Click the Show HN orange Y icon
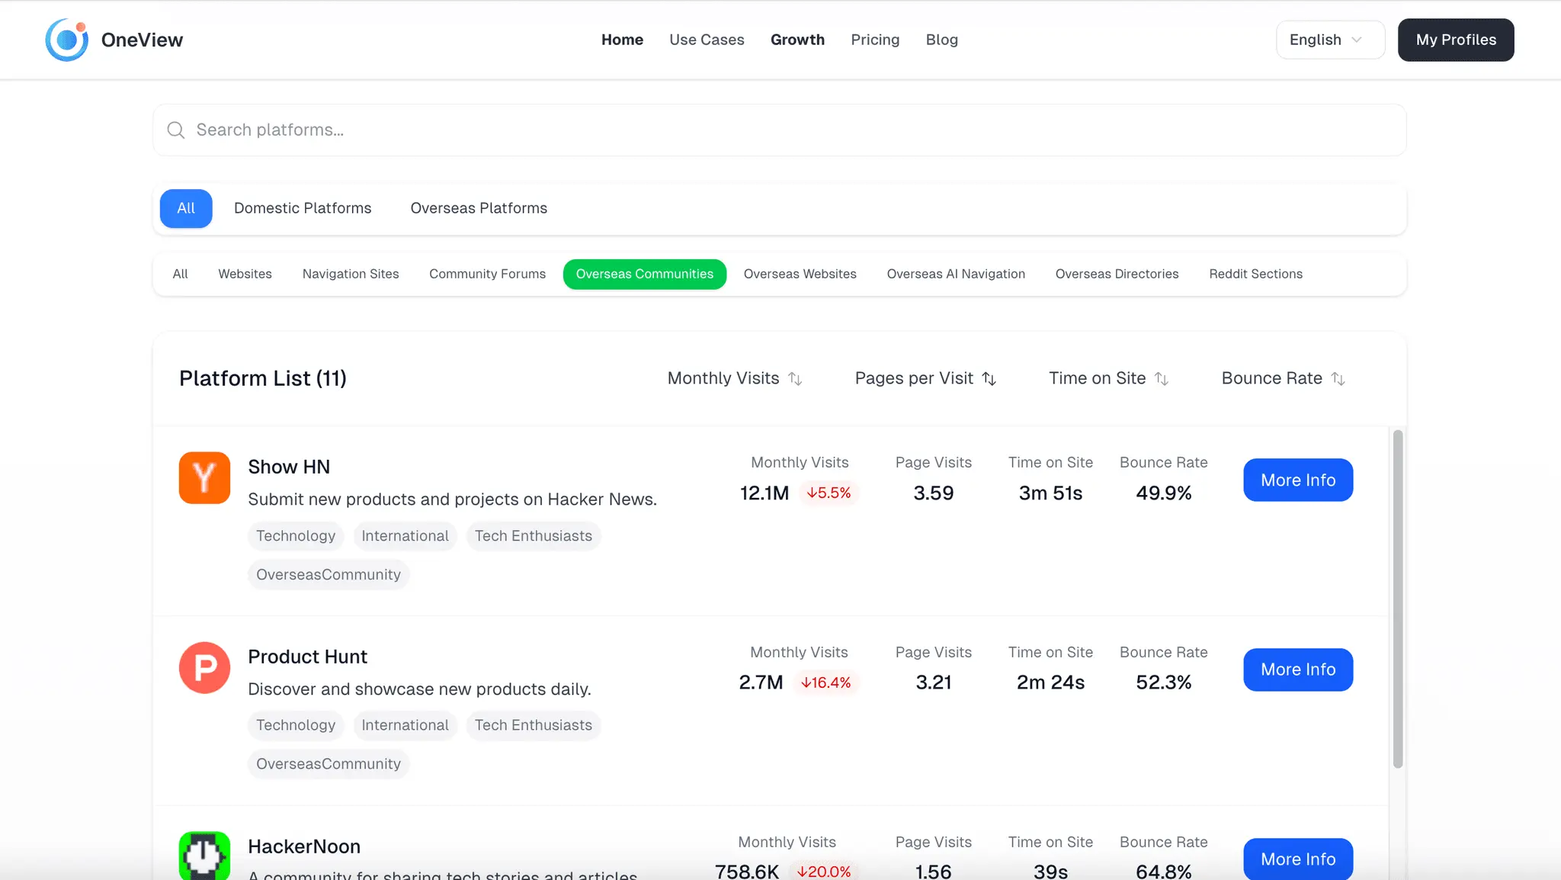This screenshot has width=1561, height=880. click(204, 478)
